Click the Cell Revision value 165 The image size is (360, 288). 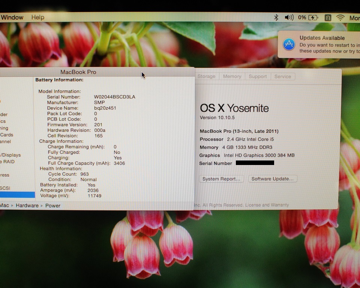click(x=99, y=136)
